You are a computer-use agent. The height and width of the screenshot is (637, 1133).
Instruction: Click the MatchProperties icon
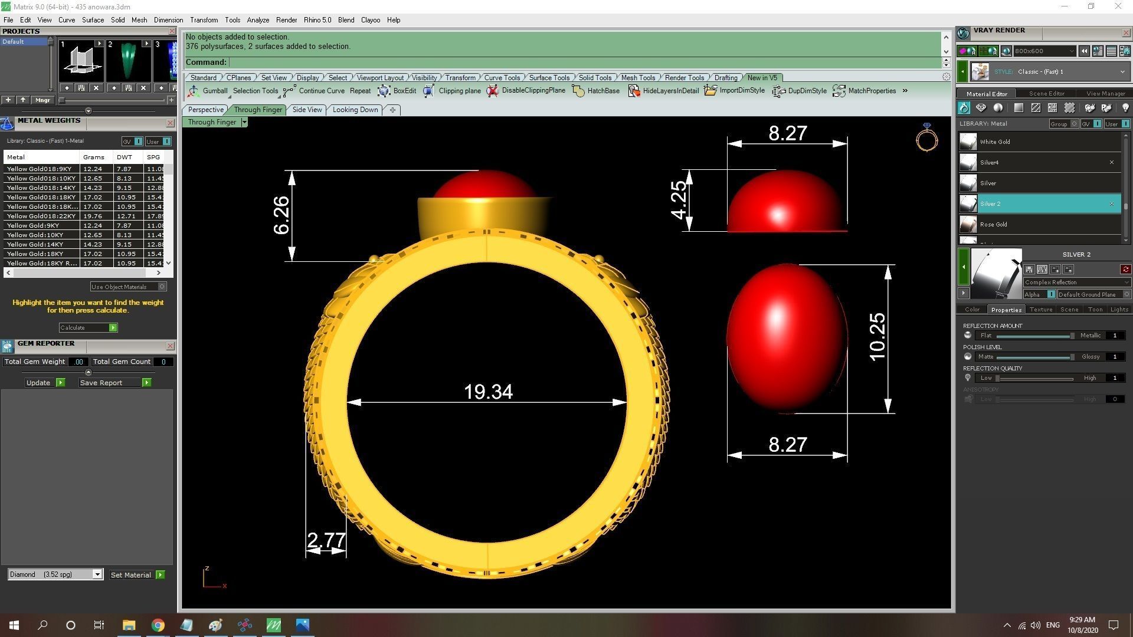tap(839, 91)
